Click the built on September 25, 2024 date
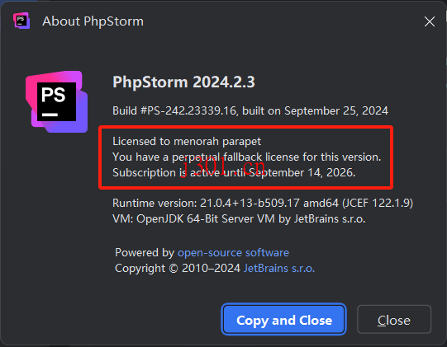 click(x=315, y=110)
